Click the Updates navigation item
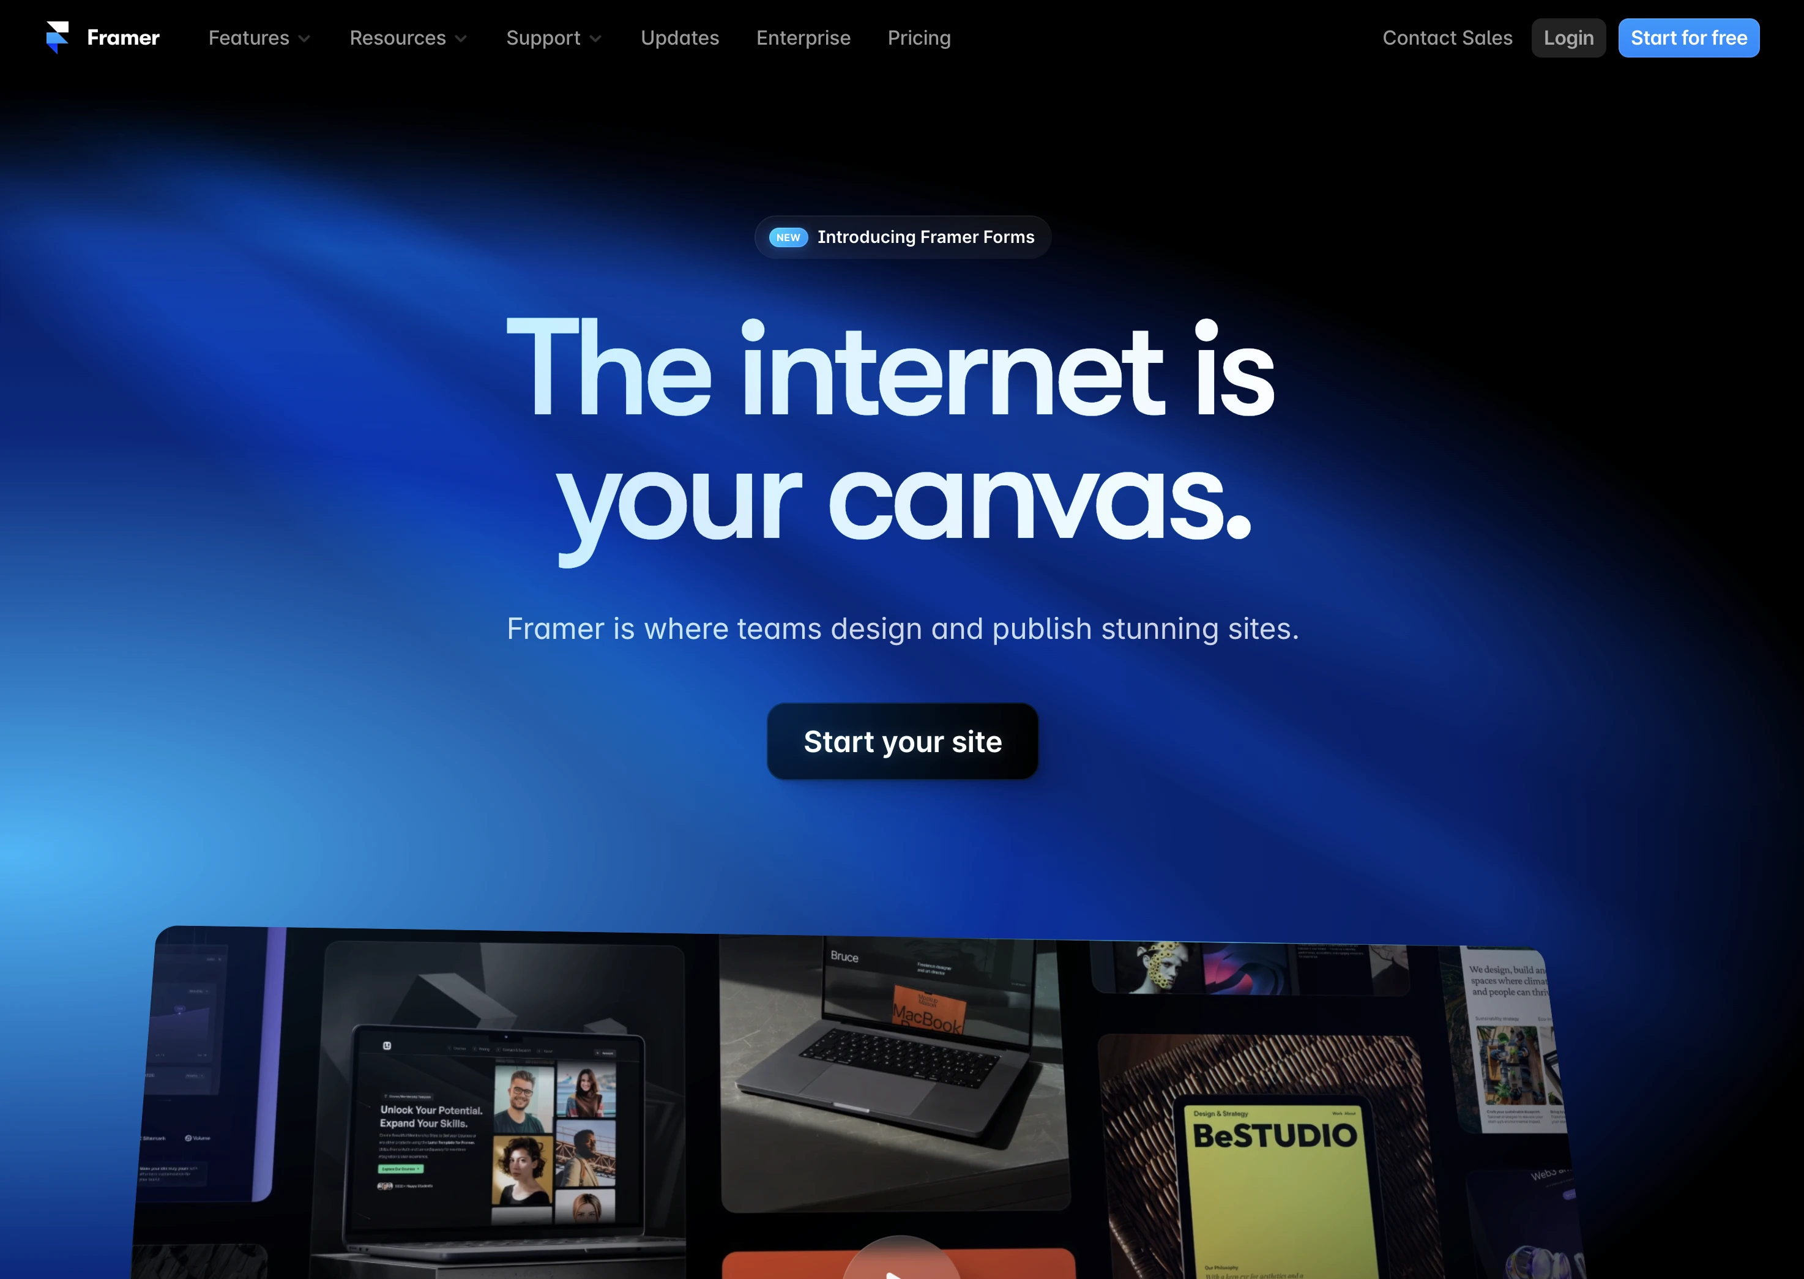 (x=679, y=37)
